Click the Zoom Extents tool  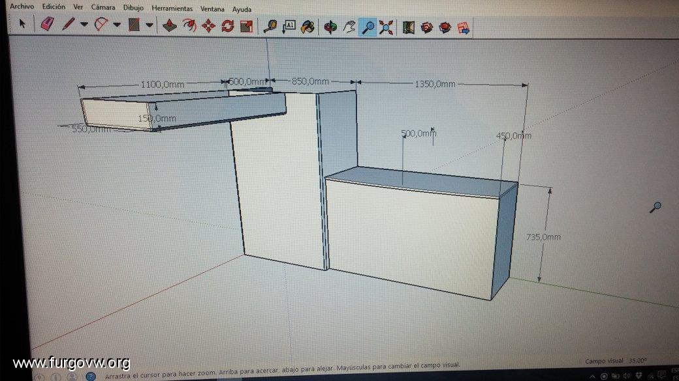tap(386, 27)
